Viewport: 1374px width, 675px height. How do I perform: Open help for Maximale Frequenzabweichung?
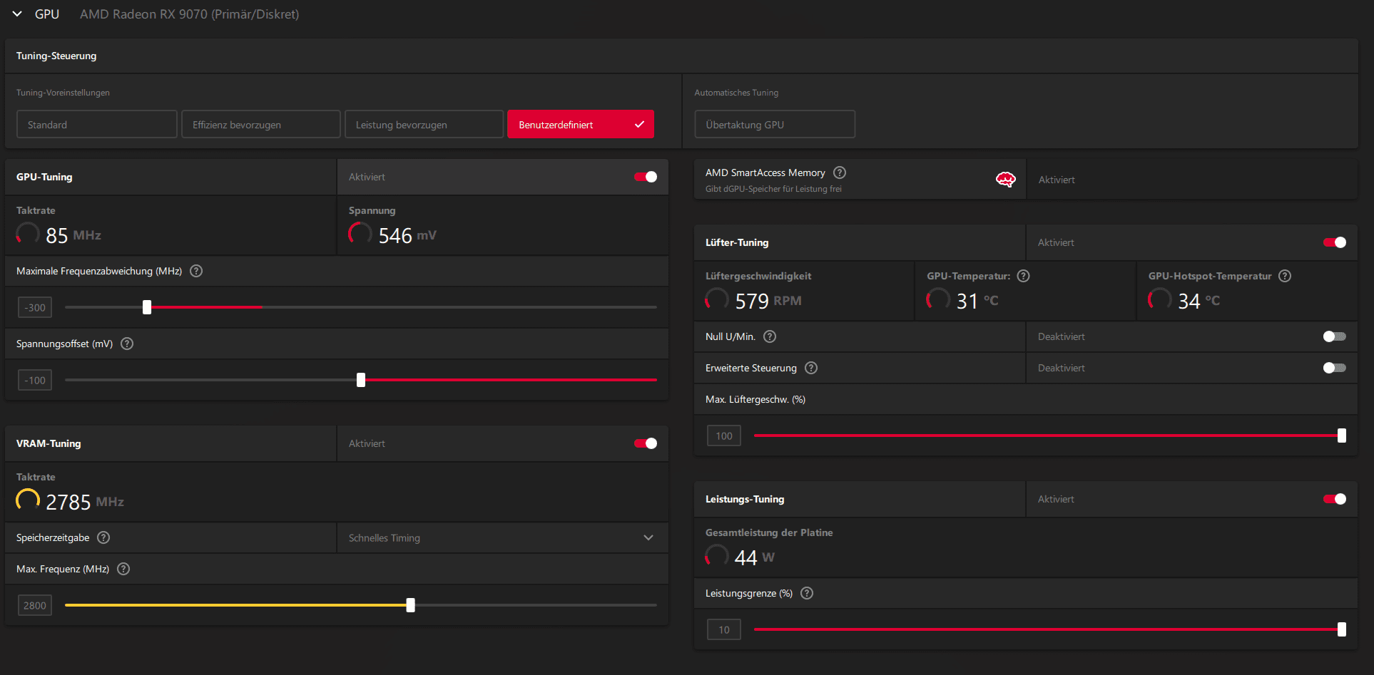pos(196,271)
